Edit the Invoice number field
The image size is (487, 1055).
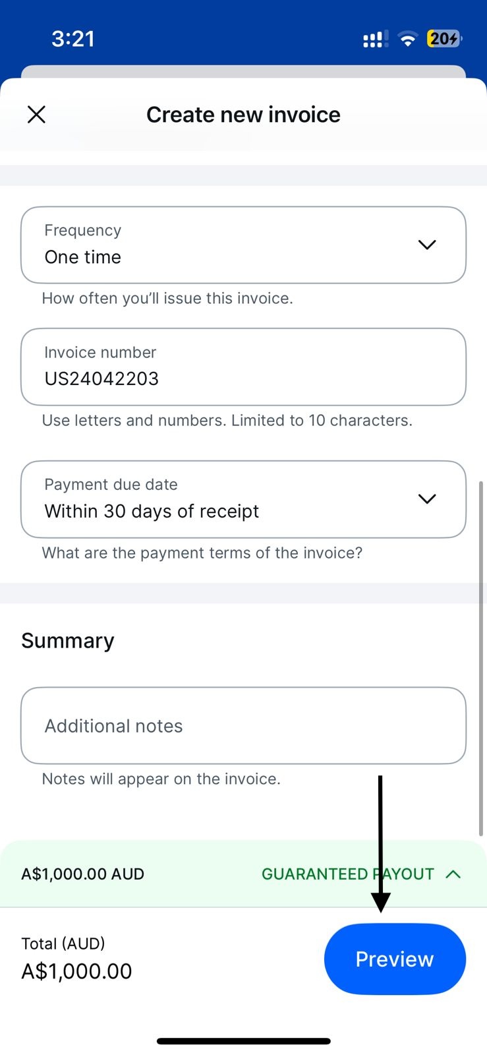[x=243, y=367]
